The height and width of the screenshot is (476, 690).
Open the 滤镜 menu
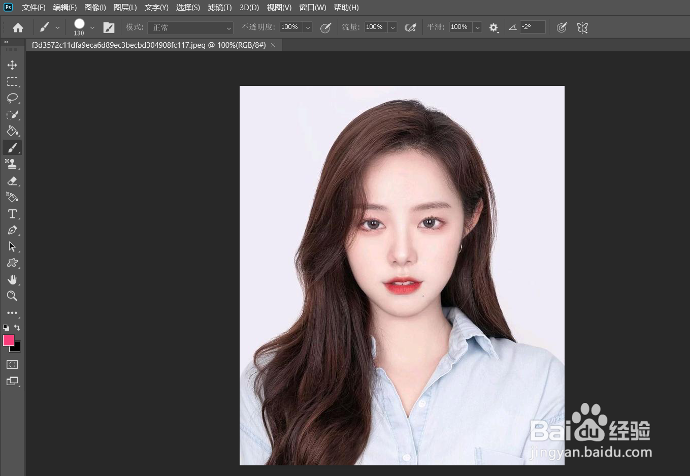[x=218, y=8]
